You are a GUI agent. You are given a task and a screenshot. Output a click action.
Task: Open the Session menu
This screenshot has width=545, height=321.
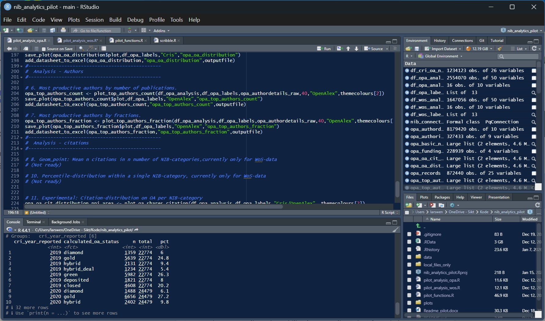tap(94, 20)
